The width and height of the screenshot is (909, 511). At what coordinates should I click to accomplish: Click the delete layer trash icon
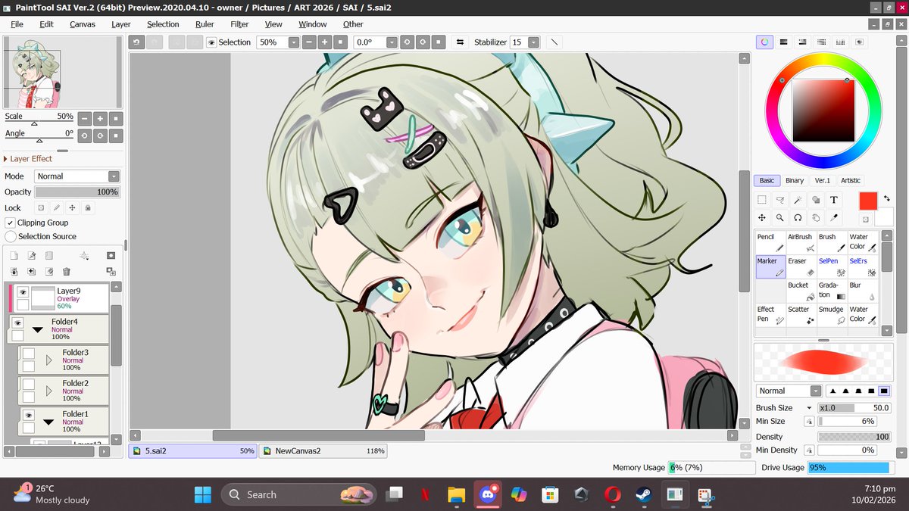pos(66,271)
